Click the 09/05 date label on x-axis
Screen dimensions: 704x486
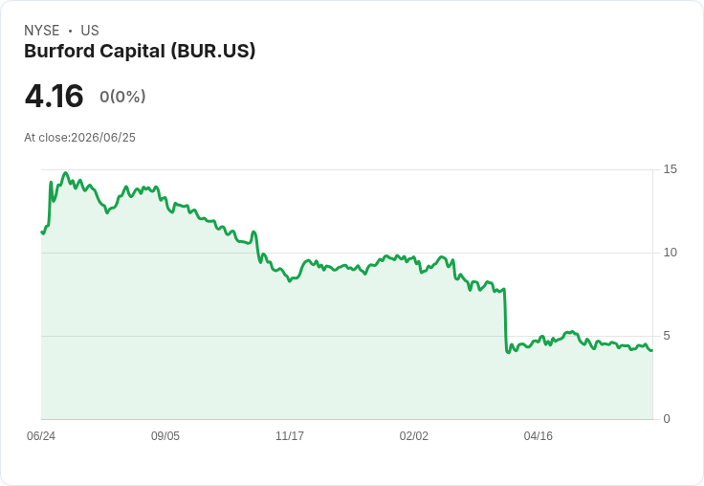(x=165, y=435)
